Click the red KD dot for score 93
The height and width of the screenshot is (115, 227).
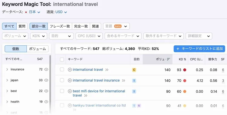coord(185,70)
